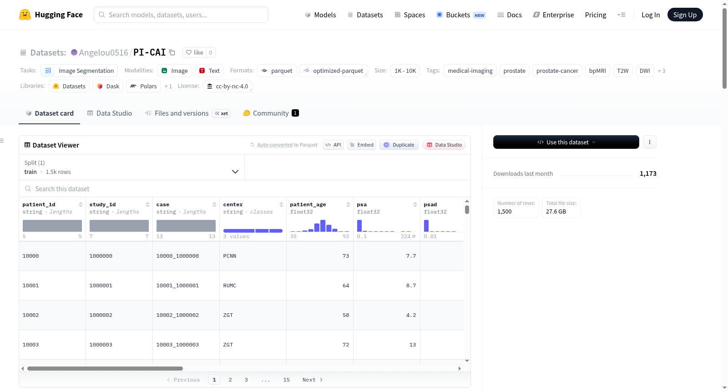
Task: Select the Image Segmentation task tag
Action: pyautogui.click(x=79, y=71)
